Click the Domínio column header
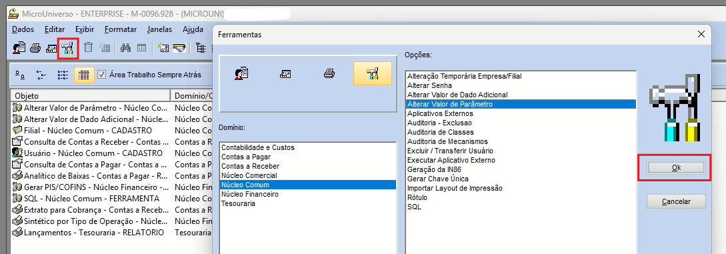Screen dimensions: 726x254 [x=192, y=96]
